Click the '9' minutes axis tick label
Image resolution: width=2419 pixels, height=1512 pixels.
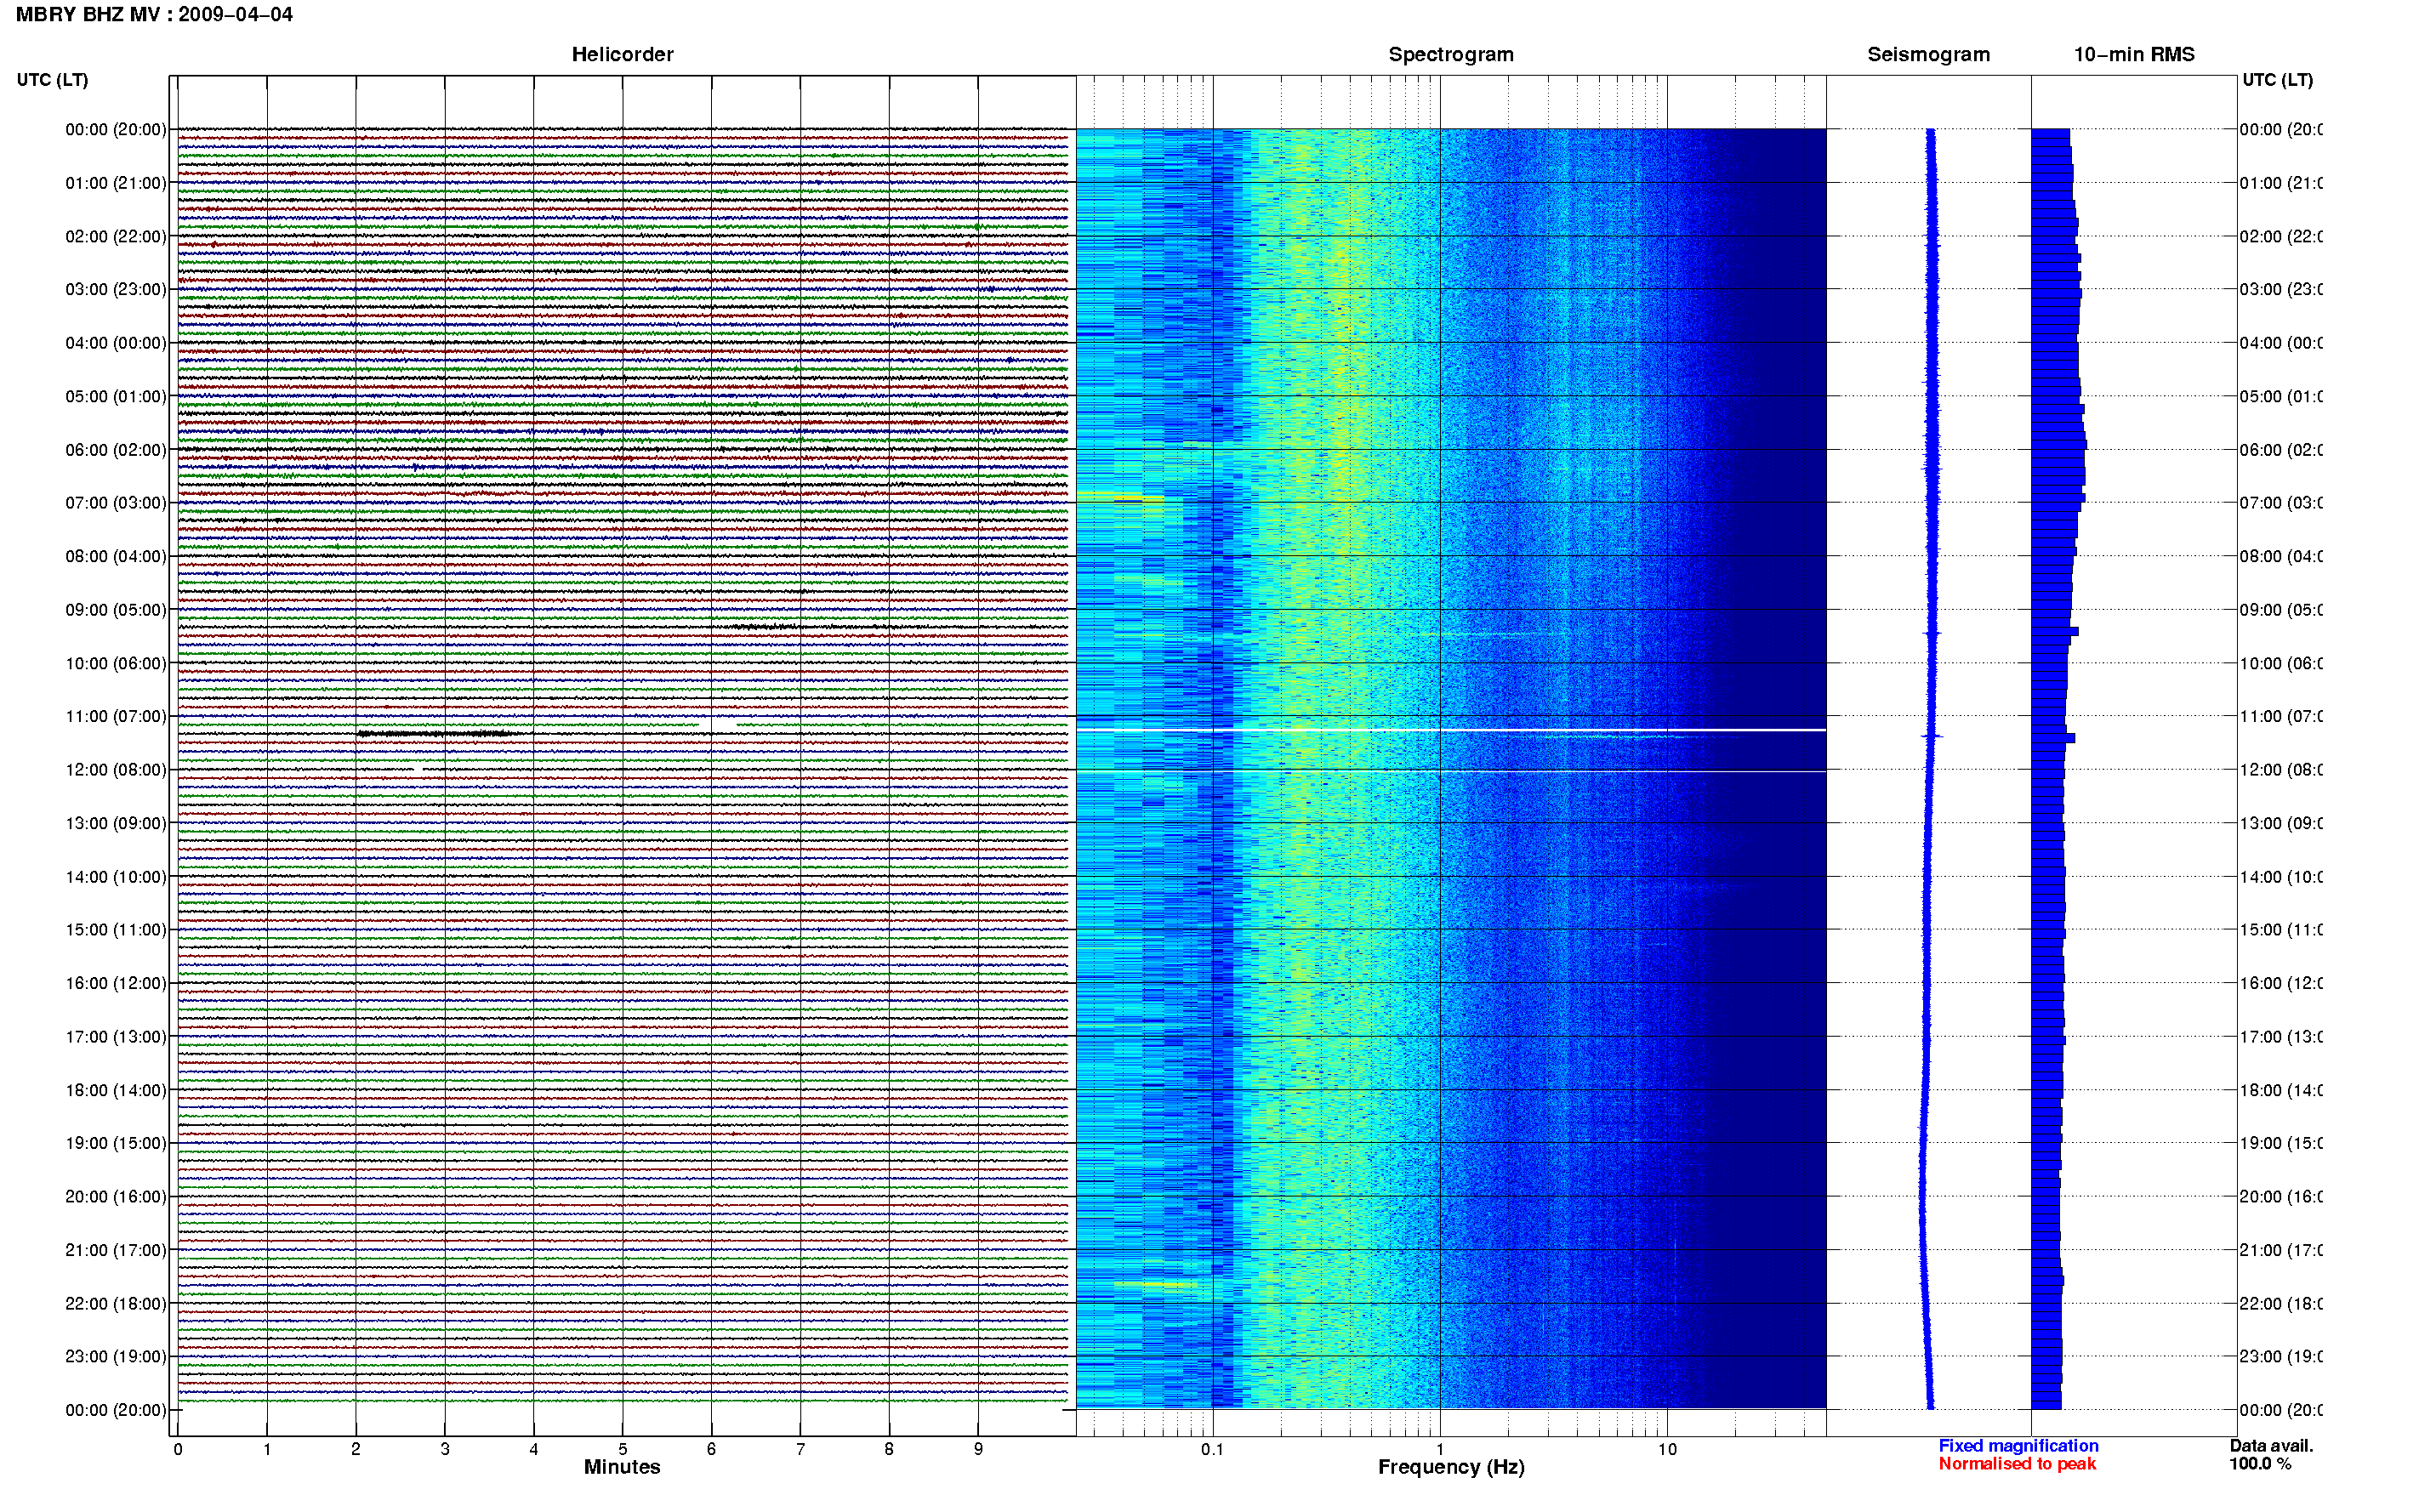point(978,1449)
